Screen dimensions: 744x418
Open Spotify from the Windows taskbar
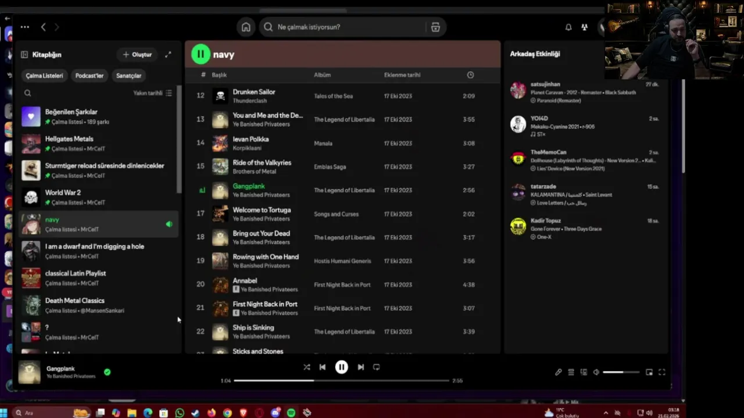tap(291, 413)
